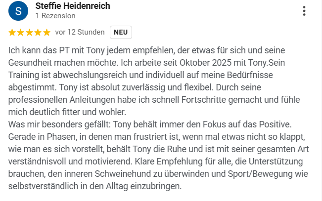Select the third rating star
Viewport: 322px width, 201px height.
[x=29, y=33]
